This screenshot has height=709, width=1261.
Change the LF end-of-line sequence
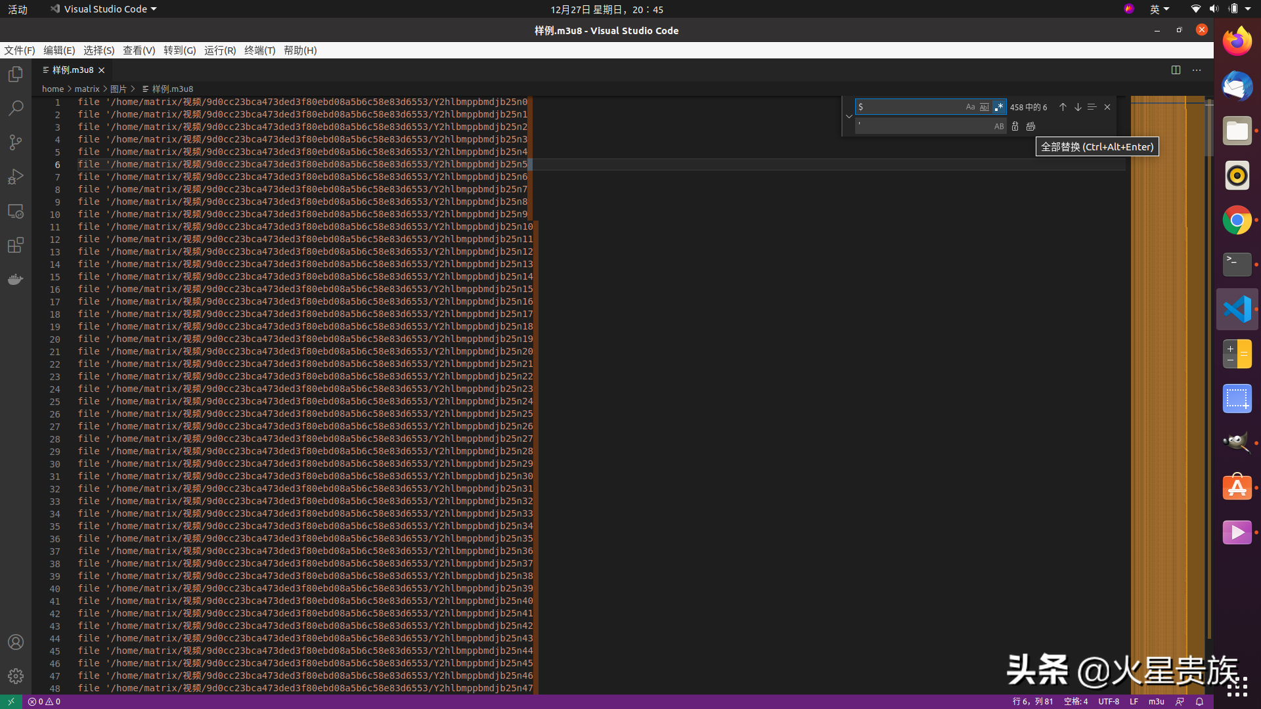pyautogui.click(x=1134, y=702)
